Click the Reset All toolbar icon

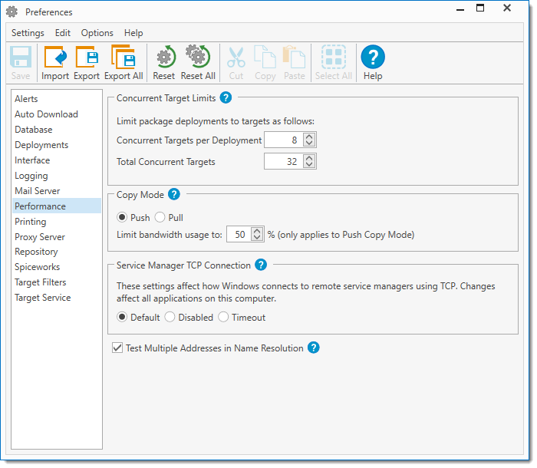click(198, 59)
